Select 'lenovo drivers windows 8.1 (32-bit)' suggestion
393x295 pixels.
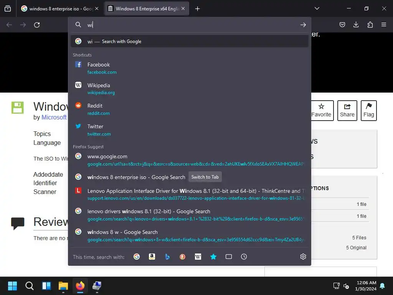pyautogui.click(x=190, y=215)
